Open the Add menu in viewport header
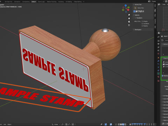Image resolution: width=168 pixels, height=126 pixels. point(5,124)
